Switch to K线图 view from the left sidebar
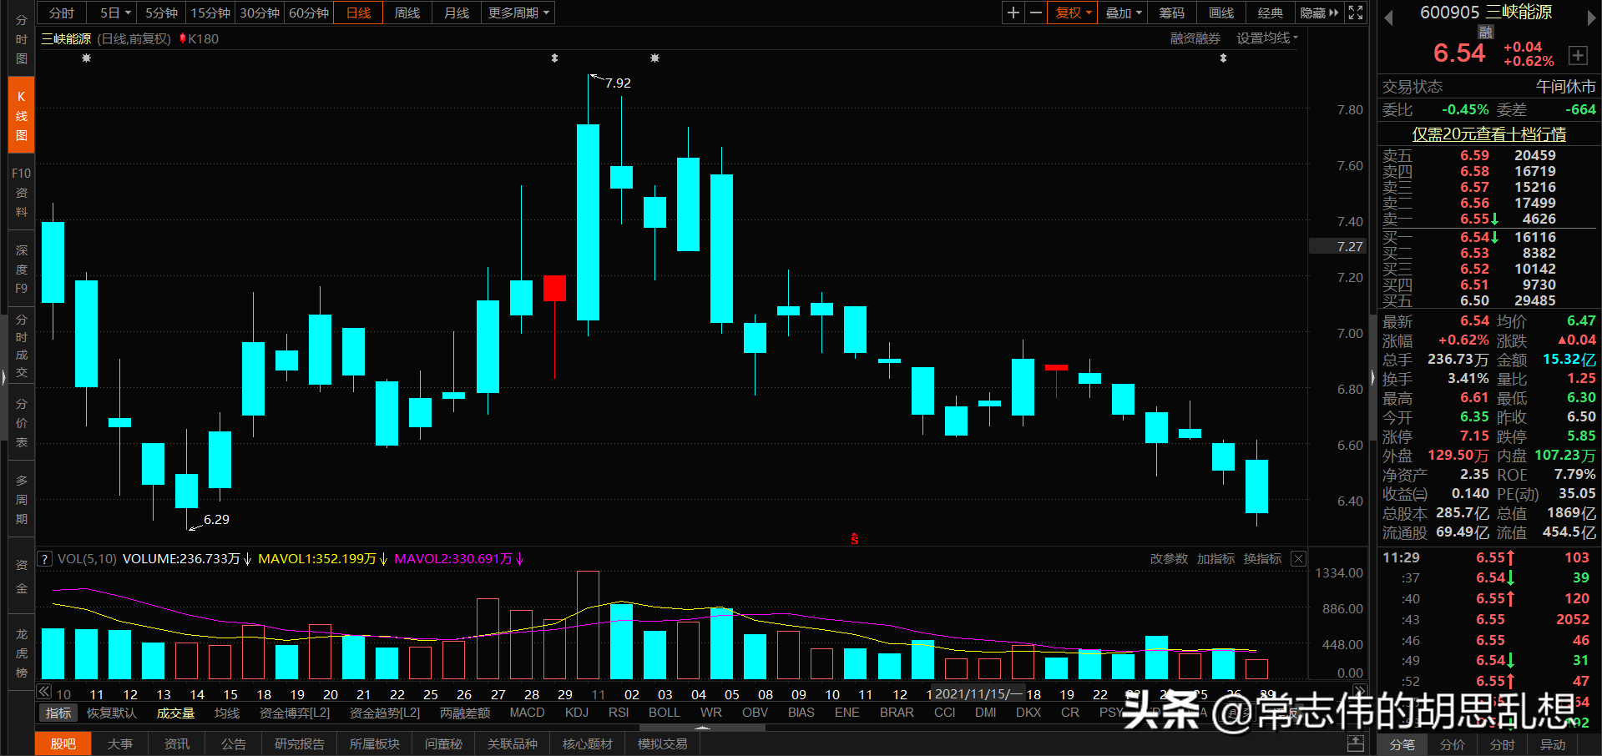 point(20,113)
